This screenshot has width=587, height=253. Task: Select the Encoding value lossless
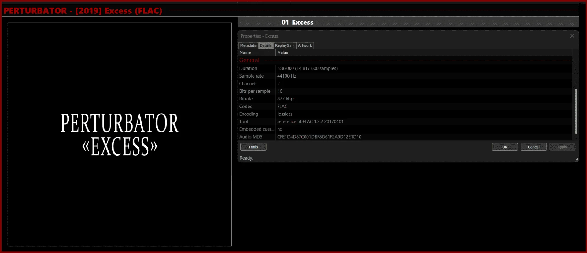[285, 114]
